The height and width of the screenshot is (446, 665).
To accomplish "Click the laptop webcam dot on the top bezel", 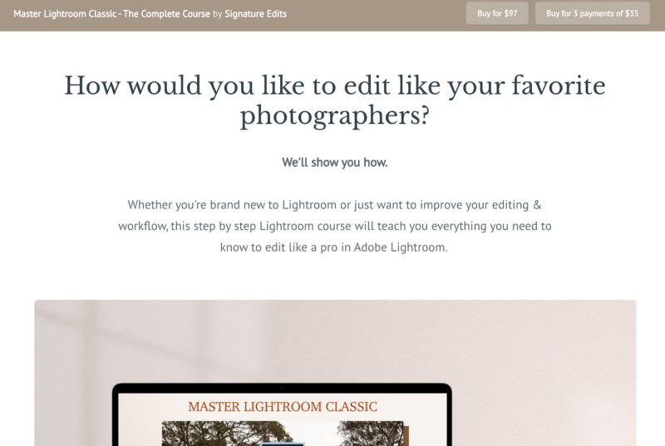I will click(282, 388).
